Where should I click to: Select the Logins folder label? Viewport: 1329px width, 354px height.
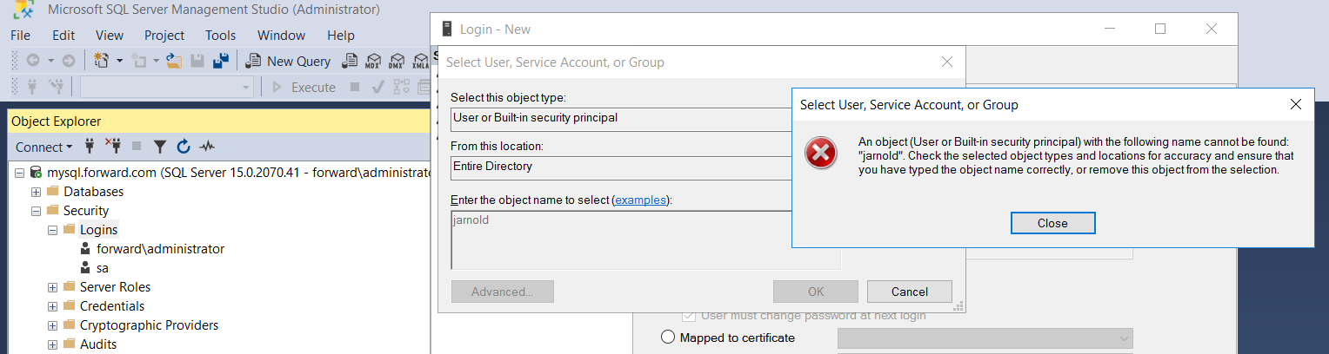[x=99, y=230]
